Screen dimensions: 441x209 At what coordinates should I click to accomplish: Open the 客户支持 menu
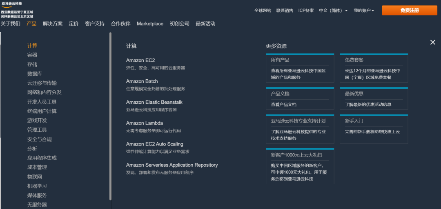95,24
